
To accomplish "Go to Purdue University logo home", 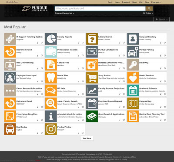I will (35, 9).
